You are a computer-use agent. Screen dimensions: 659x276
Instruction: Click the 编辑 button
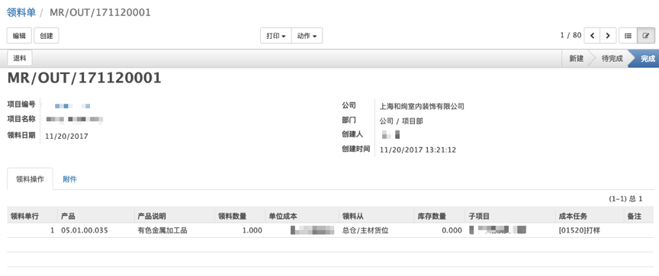[x=19, y=36]
